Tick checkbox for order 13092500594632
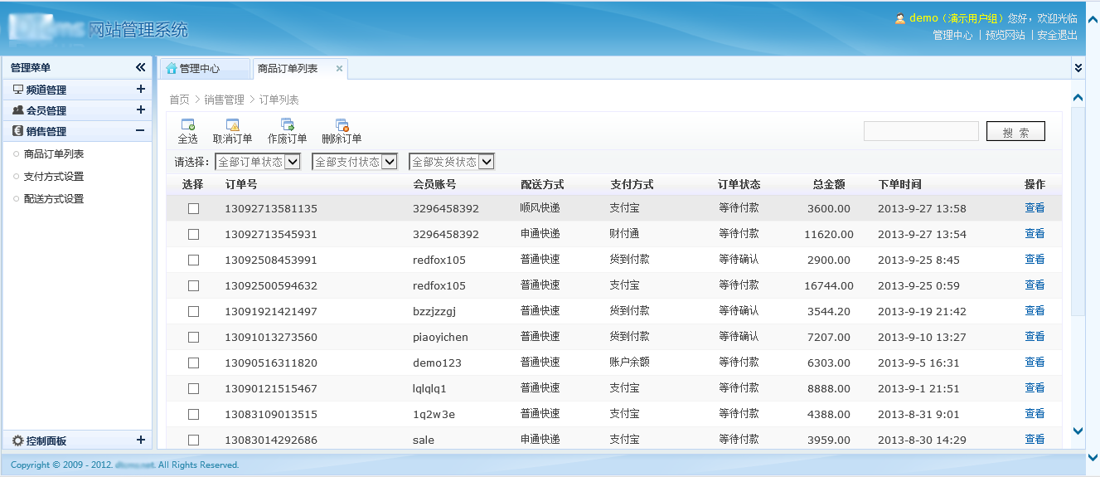The width and height of the screenshot is (1100, 477). 193,285
